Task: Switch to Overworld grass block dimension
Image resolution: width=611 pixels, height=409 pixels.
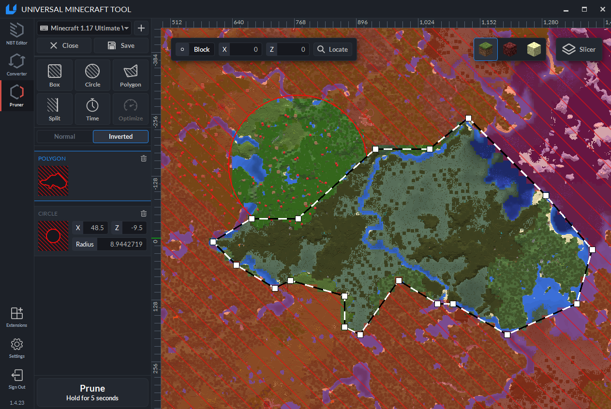Action: [486, 49]
